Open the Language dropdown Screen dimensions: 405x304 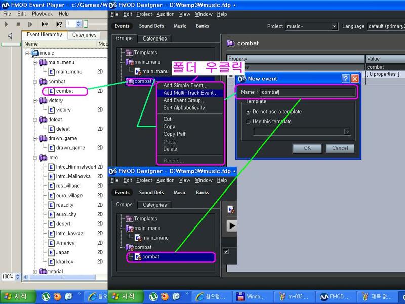(386, 26)
